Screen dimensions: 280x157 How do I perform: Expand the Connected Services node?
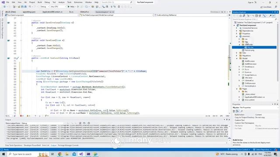(x=237, y=28)
